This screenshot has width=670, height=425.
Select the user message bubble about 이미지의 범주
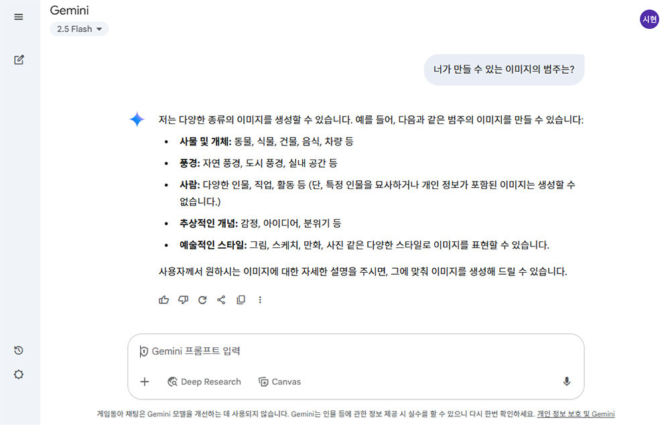pyautogui.click(x=504, y=69)
